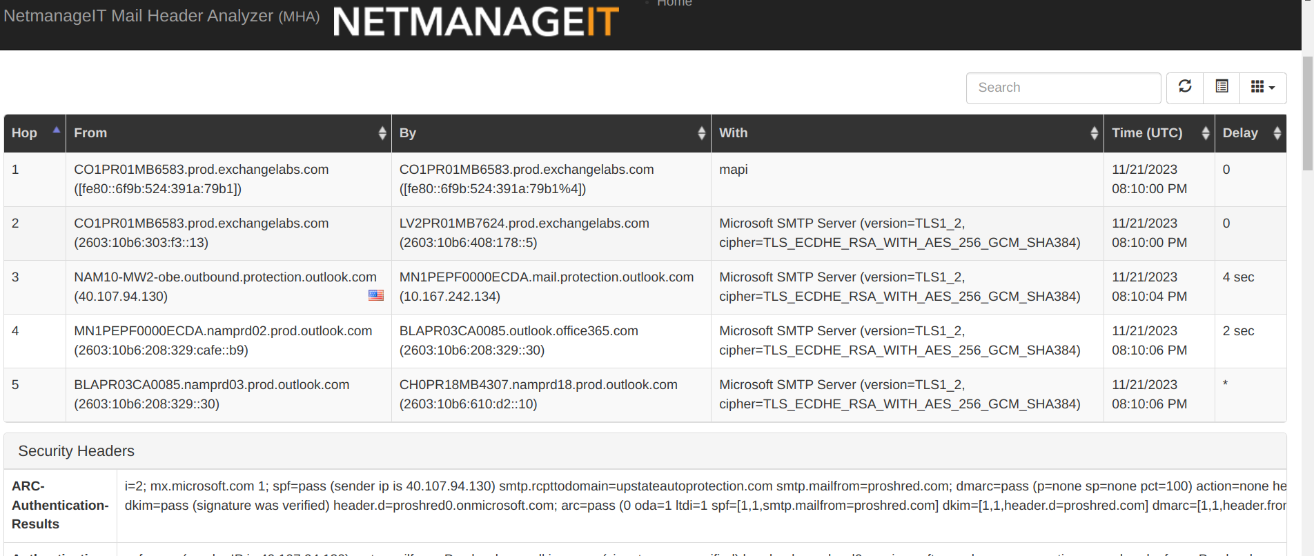The width and height of the screenshot is (1314, 556).
Task: Sort table by Time (UTC) column
Action: (x=1205, y=133)
